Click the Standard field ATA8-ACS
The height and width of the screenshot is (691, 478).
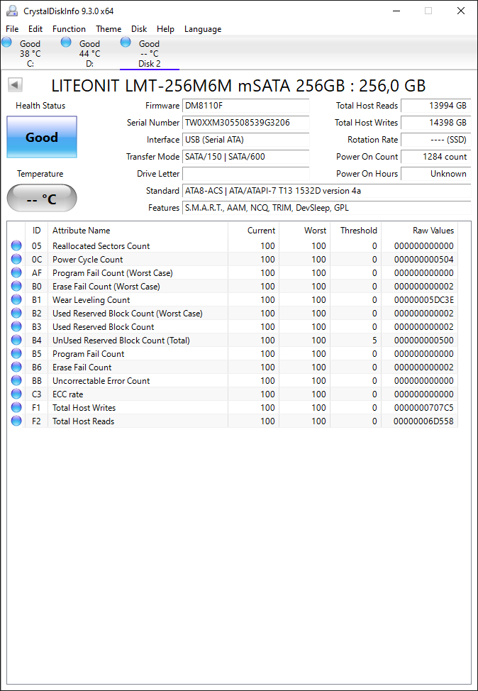[x=326, y=191]
